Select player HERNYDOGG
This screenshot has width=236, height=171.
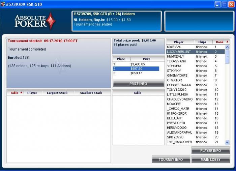click(x=196, y=127)
